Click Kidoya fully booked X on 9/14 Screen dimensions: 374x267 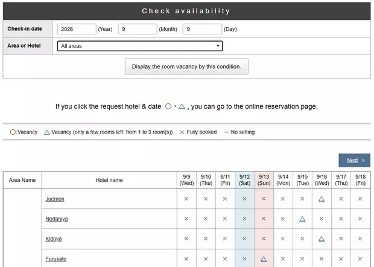283,239
